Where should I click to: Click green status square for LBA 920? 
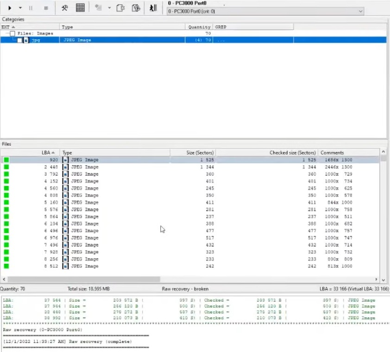6,160
